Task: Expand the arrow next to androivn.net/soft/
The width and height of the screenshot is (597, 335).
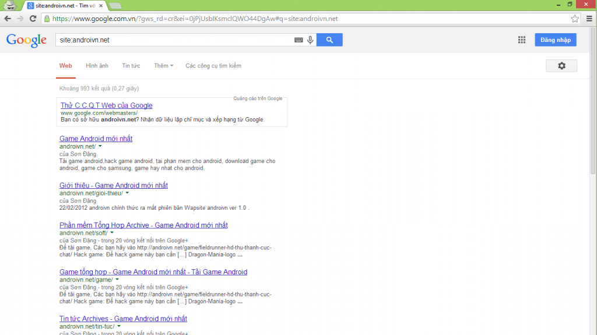Action: point(112,232)
